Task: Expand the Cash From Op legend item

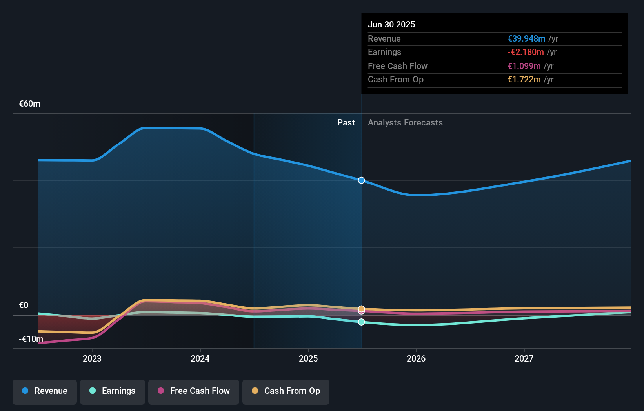Action: [x=286, y=392]
